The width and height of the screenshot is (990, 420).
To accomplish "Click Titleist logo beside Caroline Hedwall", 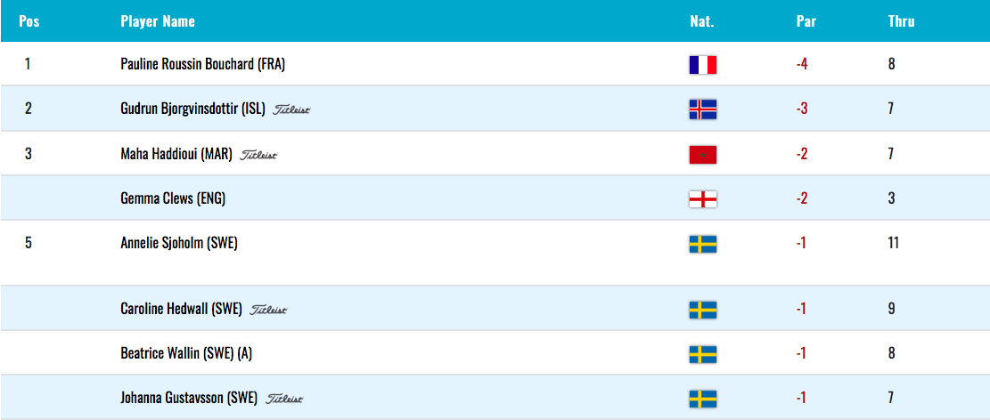I will (x=268, y=310).
